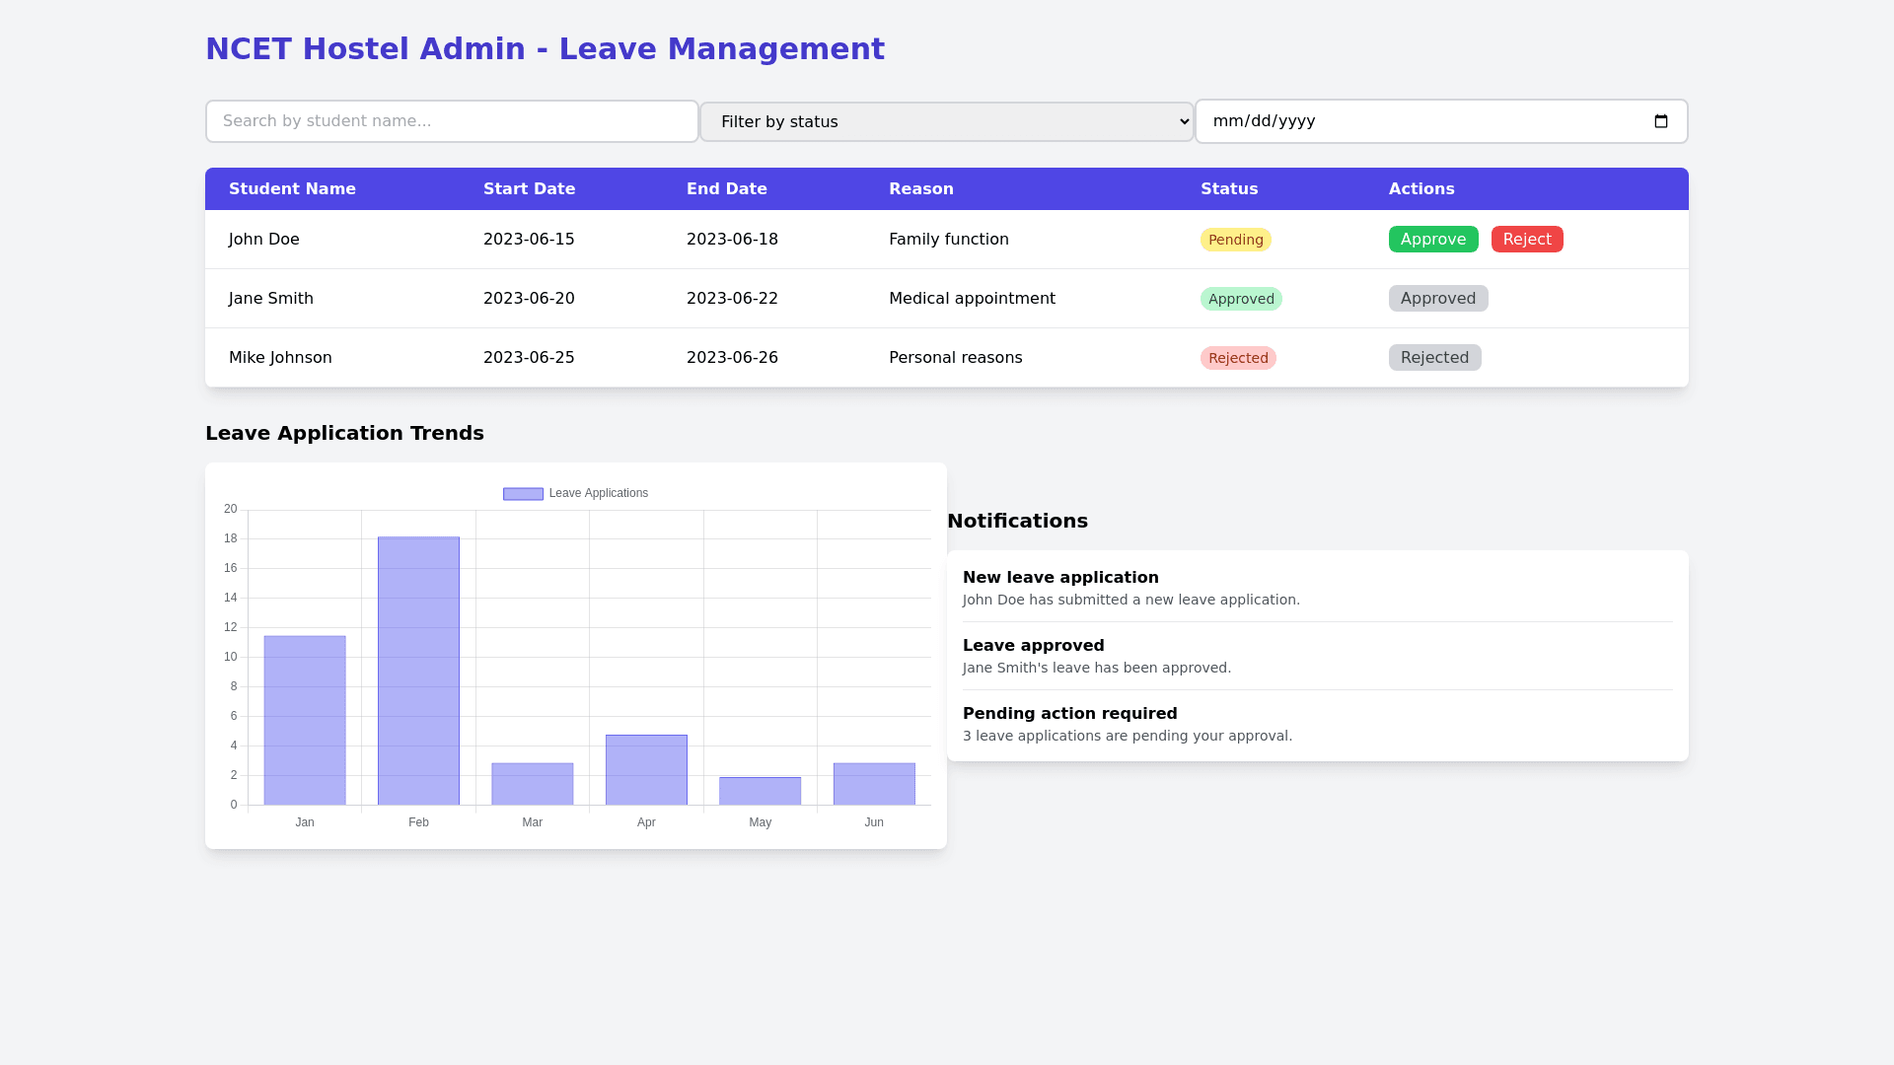Expand the Filter by status dropdown
This screenshot has height=1065, width=1894.
(946, 122)
